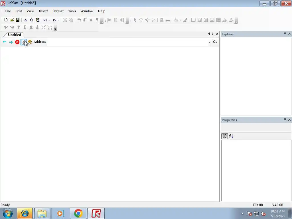Expand the camera toolbar overflow options
The image size is (292, 219).
tap(55, 28)
